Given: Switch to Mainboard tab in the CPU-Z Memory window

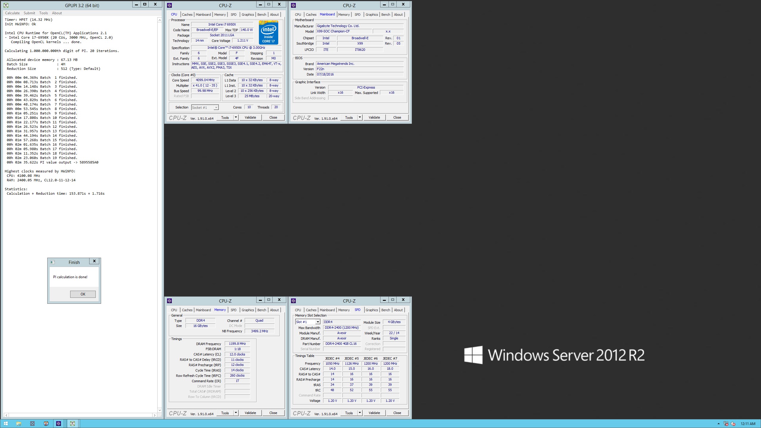Looking at the screenshot, I should [203, 310].
